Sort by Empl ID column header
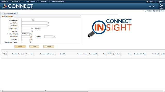 [62, 54]
